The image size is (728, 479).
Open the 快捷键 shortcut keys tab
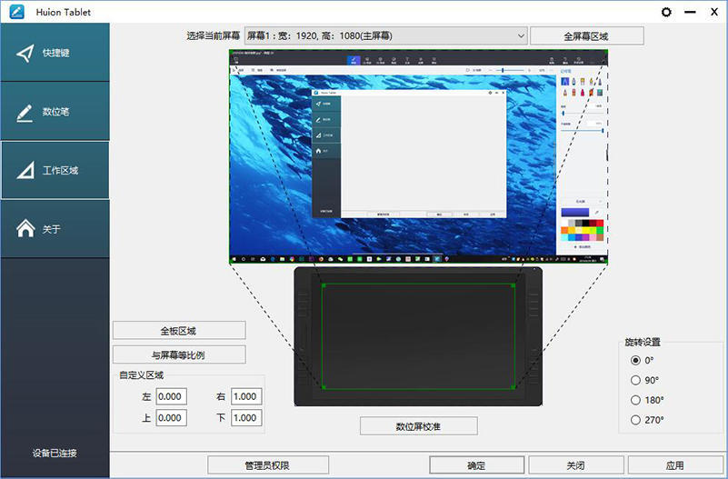pyautogui.click(x=55, y=53)
